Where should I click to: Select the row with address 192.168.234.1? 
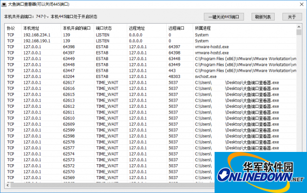click(x=150, y=35)
